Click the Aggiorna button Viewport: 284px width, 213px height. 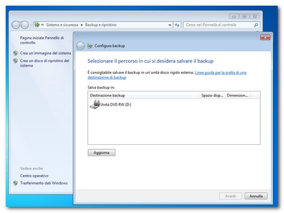click(101, 153)
